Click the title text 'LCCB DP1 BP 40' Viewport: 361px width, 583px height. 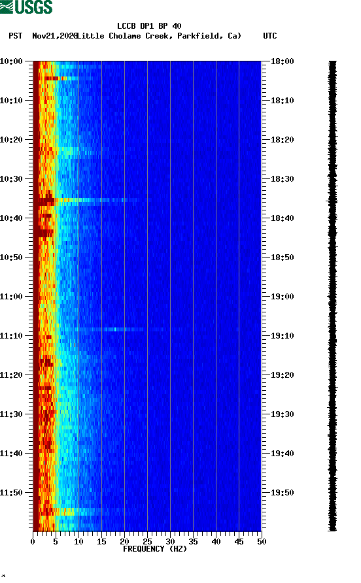pos(149,26)
